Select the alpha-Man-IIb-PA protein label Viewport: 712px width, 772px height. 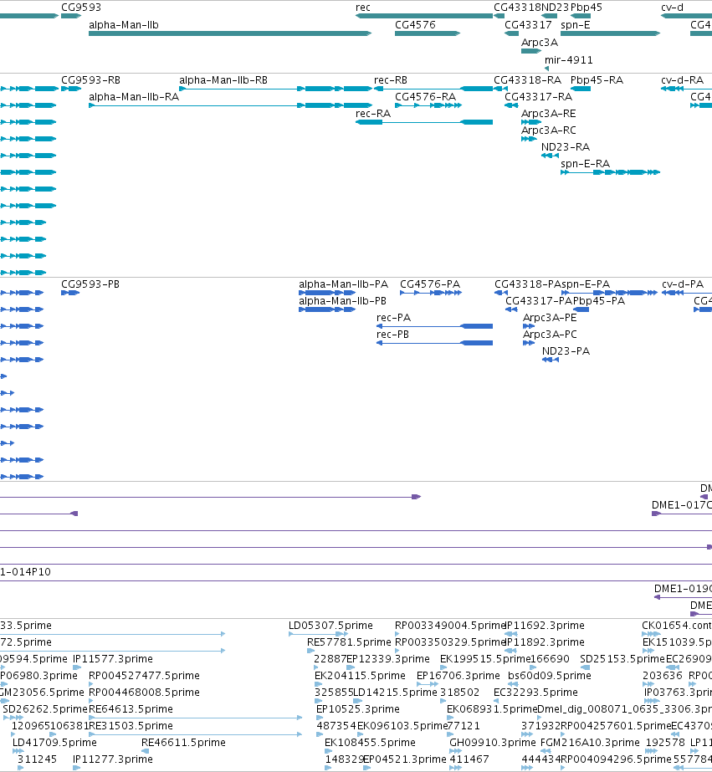pos(343,284)
